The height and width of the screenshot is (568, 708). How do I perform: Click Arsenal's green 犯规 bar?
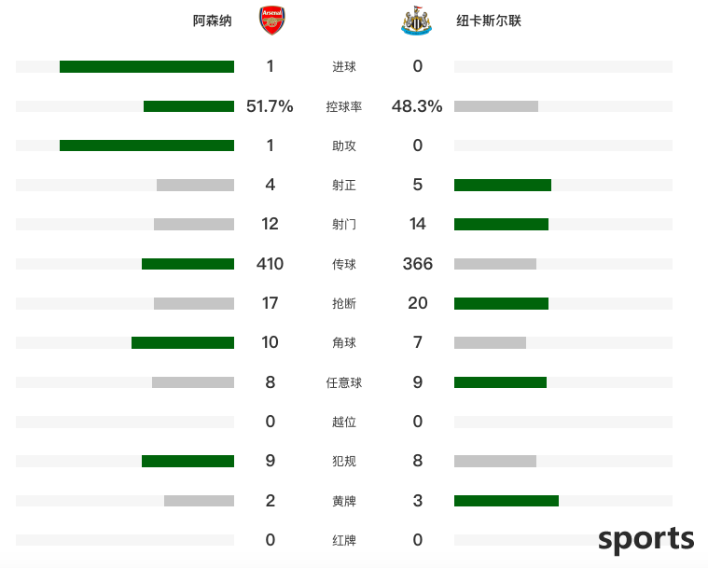click(x=187, y=461)
